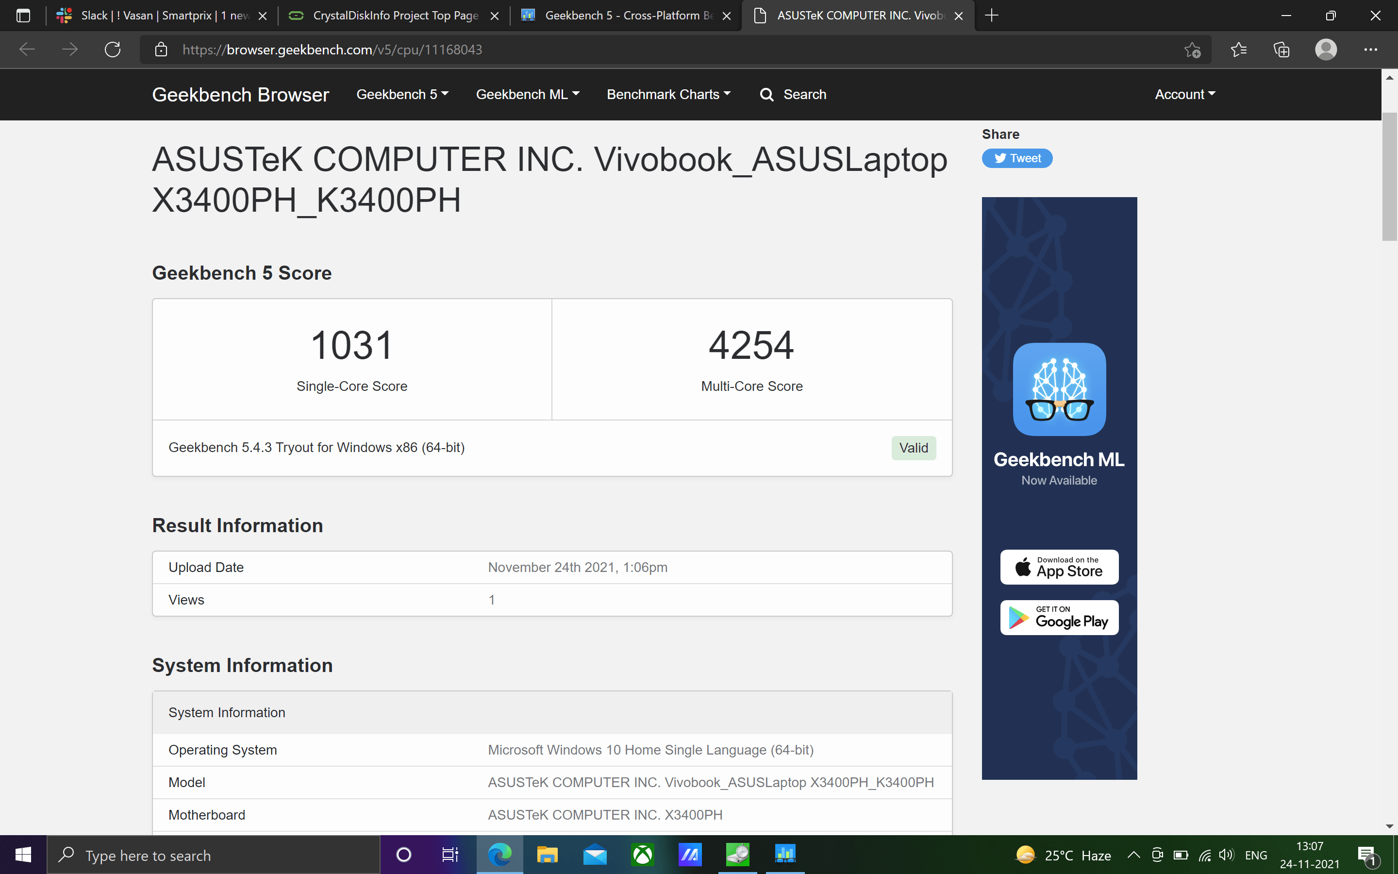The image size is (1398, 874).
Task: Click the browser Refresh icon
Action: click(x=113, y=50)
